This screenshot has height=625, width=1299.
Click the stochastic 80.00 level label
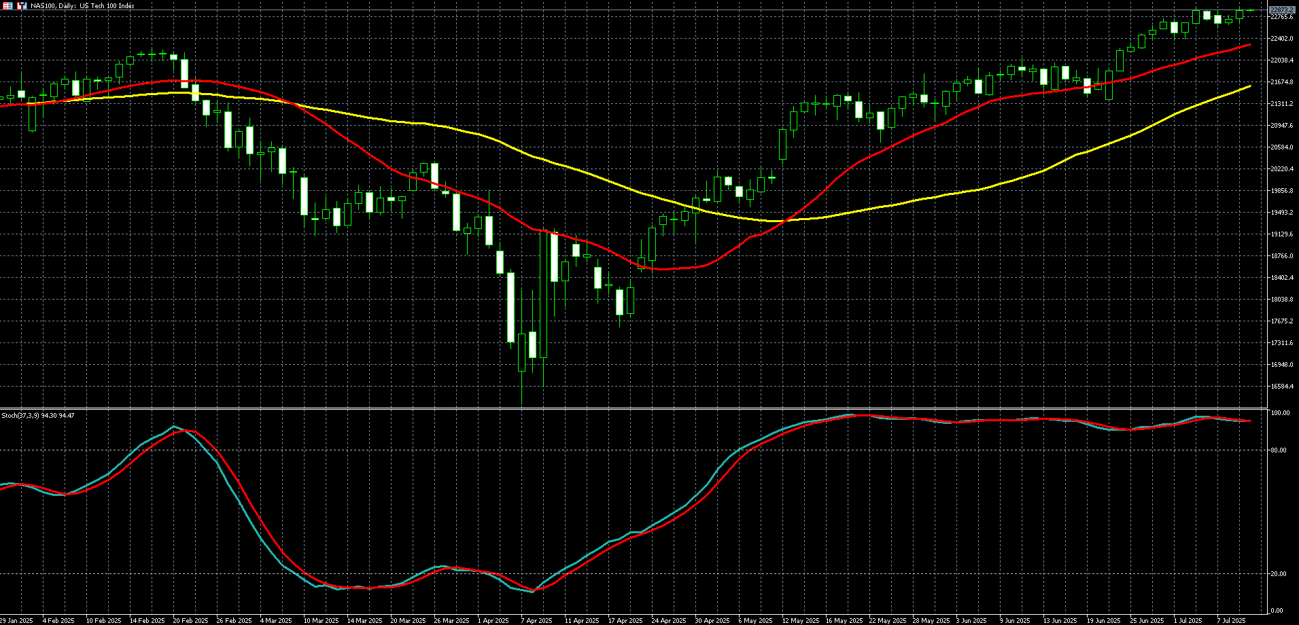point(1278,450)
